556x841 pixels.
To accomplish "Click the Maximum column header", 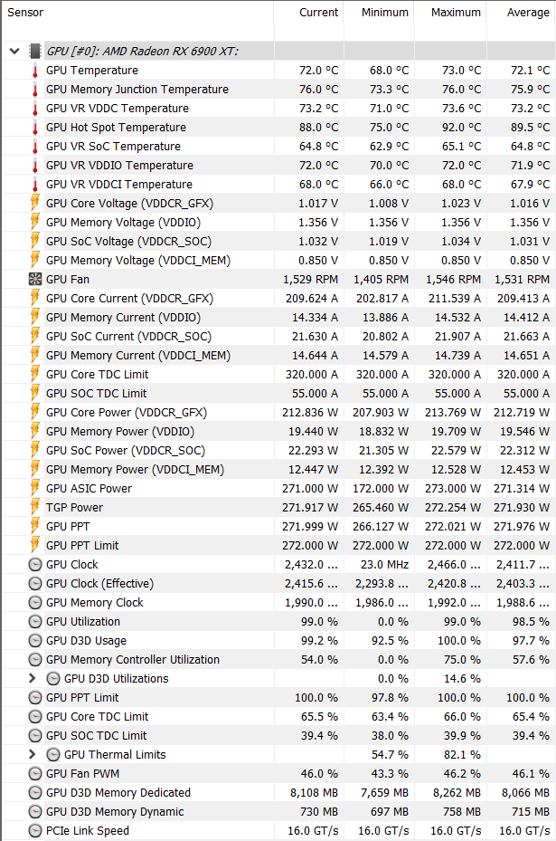I will tap(456, 13).
